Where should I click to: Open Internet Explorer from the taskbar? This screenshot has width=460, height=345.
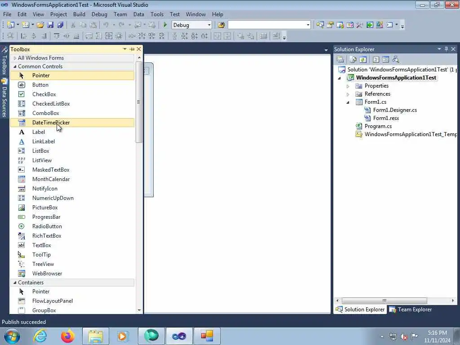click(x=40, y=336)
